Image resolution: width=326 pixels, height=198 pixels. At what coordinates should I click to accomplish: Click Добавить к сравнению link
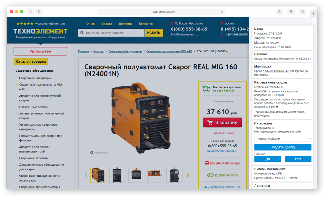click(224, 187)
